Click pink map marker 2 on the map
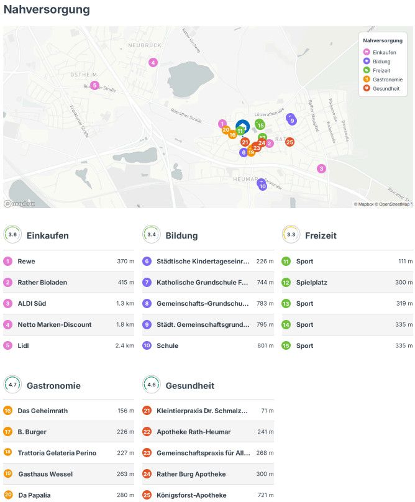 coord(270,144)
